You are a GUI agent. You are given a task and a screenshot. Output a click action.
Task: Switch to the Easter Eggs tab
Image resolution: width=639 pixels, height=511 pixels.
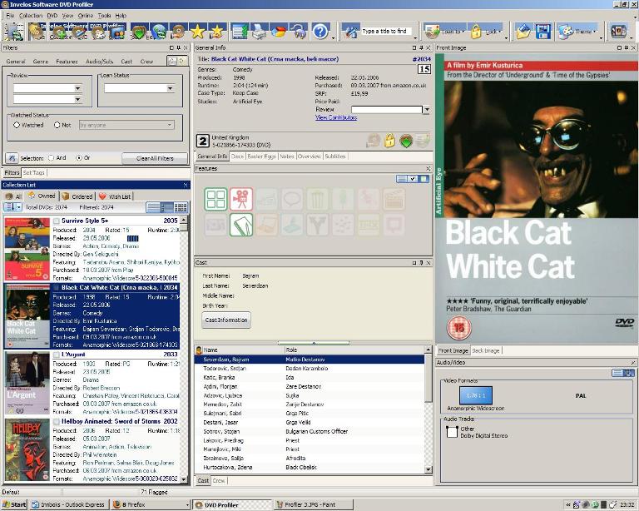click(x=261, y=156)
